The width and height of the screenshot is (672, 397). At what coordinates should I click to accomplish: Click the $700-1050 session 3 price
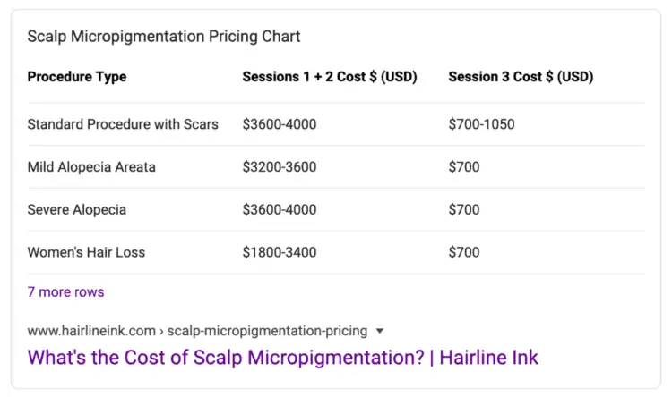tap(481, 124)
